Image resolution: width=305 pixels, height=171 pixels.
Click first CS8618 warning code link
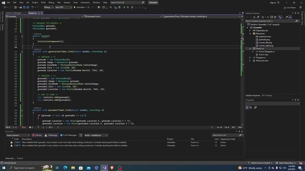pyautogui.click(x=17, y=142)
